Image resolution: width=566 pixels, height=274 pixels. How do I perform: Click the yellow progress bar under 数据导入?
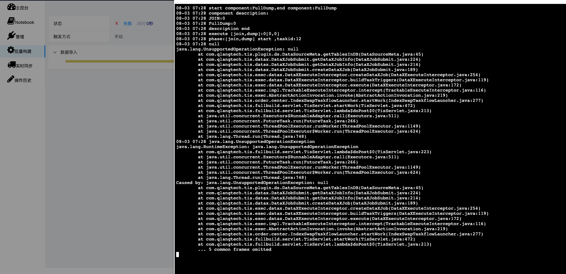[x=118, y=61]
